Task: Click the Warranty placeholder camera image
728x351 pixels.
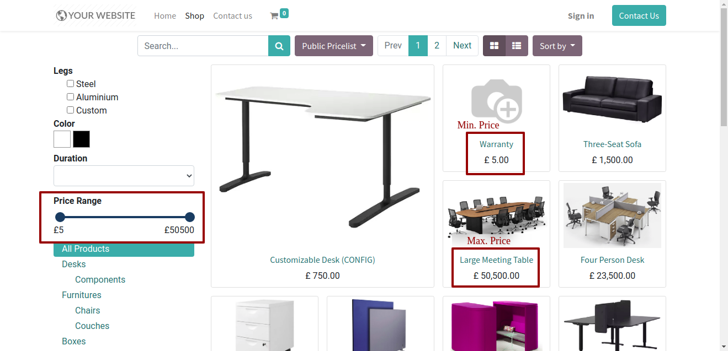Action: (x=496, y=100)
